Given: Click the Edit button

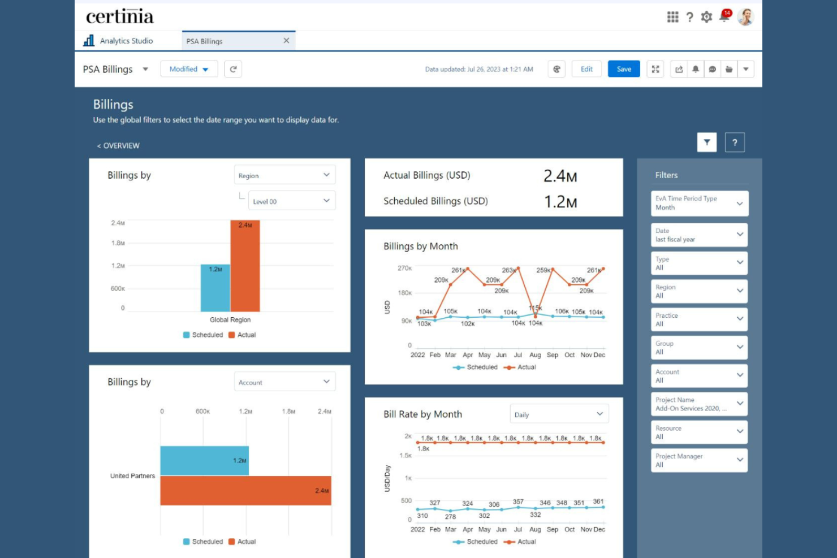Looking at the screenshot, I should (x=586, y=69).
